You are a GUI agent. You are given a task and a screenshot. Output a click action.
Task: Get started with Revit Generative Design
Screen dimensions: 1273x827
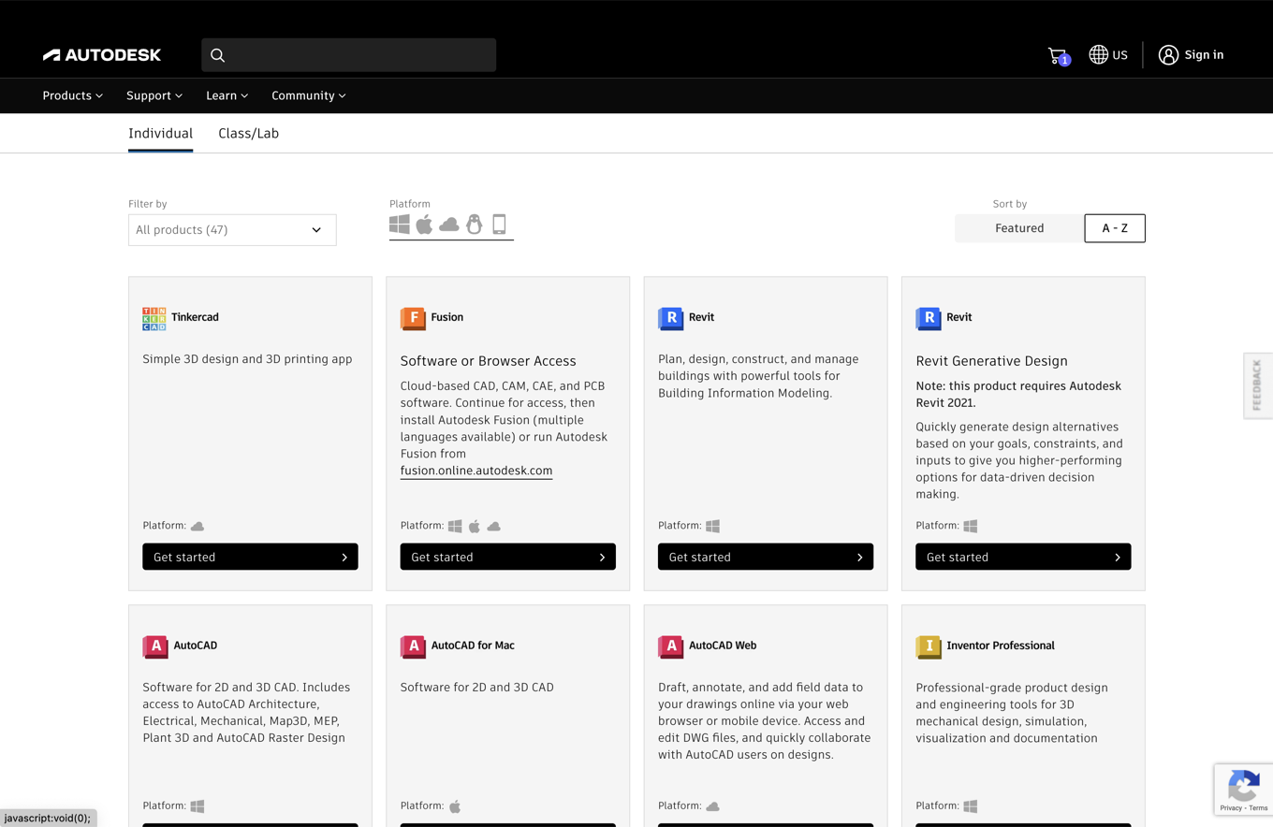(1023, 557)
